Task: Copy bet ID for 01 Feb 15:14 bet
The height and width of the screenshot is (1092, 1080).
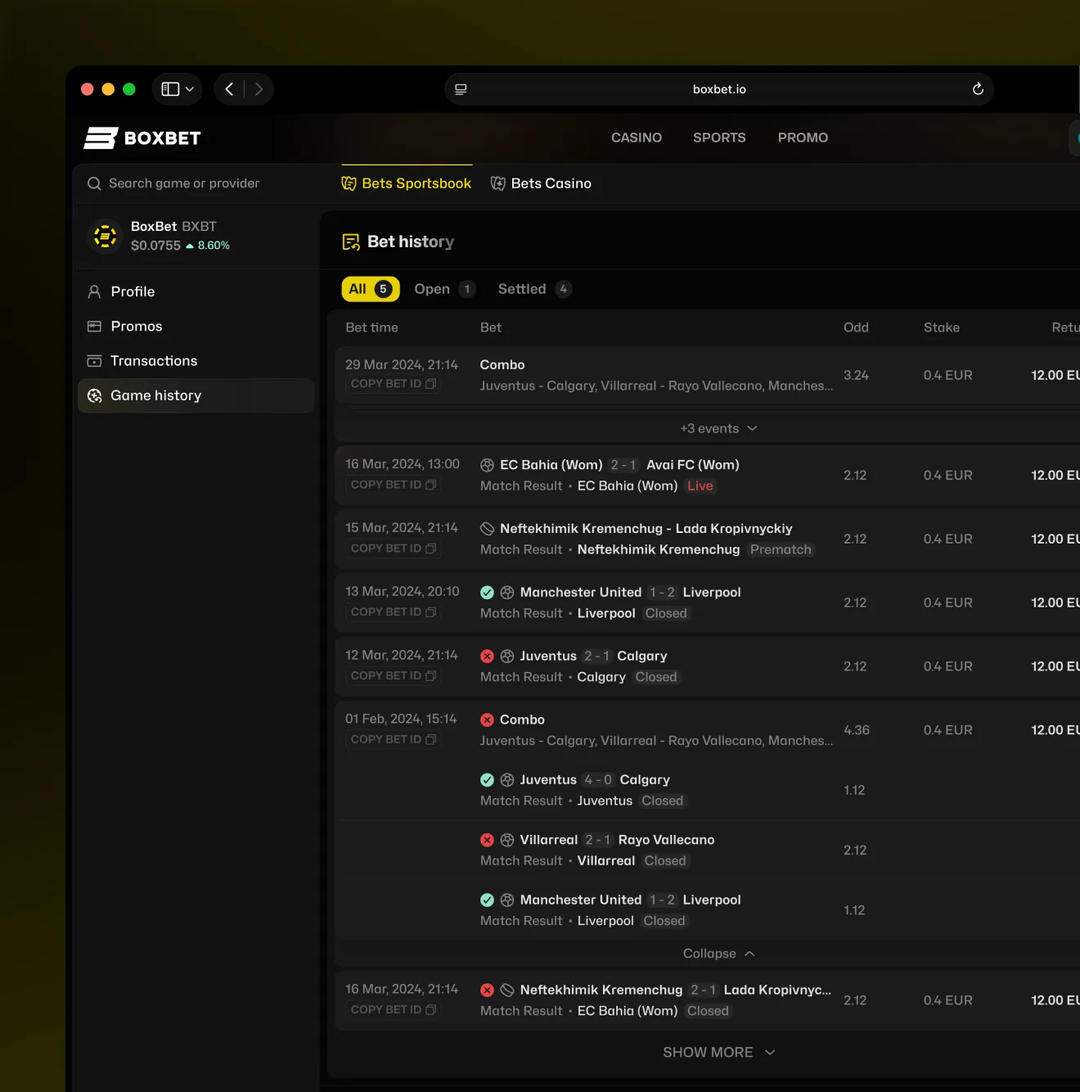Action: tap(394, 739)
